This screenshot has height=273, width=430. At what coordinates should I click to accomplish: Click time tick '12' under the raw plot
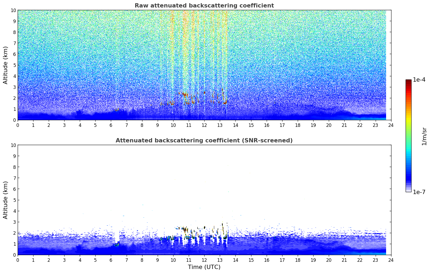204,125
